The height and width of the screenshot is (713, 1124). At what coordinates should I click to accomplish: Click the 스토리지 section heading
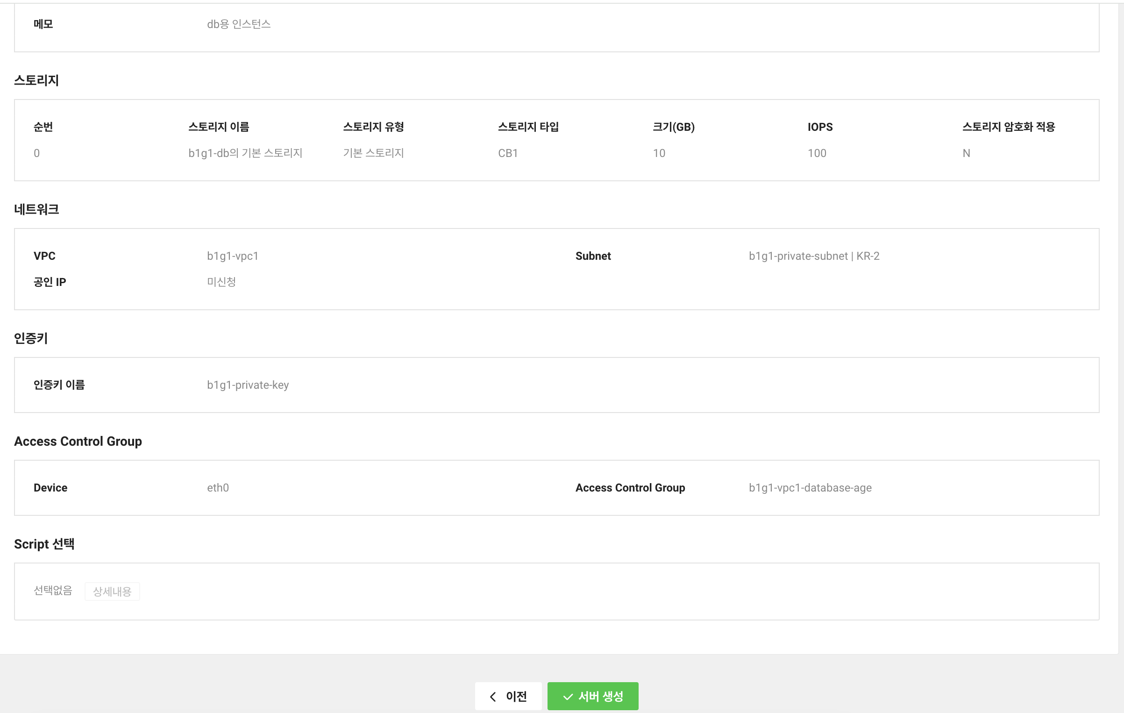pos(36,80)
